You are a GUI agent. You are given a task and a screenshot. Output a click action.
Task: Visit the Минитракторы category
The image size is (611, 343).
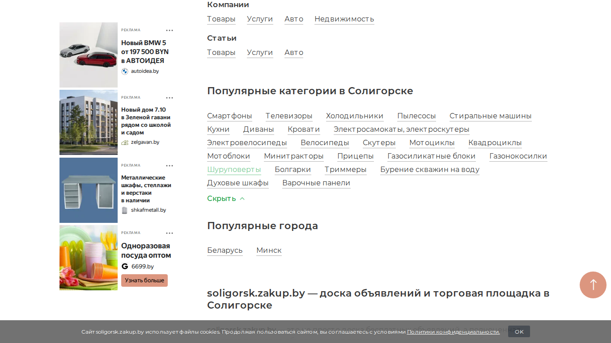294,156
